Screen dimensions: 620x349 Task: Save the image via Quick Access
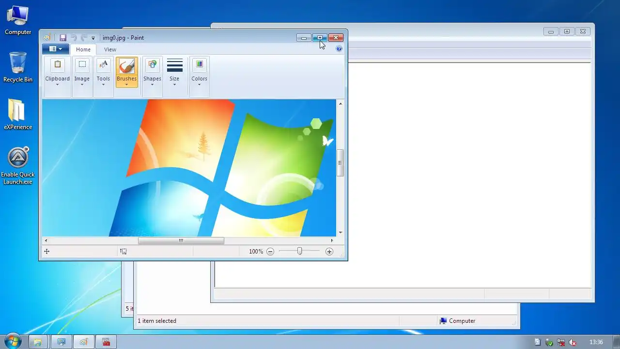pyautogui.click(x=63, y=38)
